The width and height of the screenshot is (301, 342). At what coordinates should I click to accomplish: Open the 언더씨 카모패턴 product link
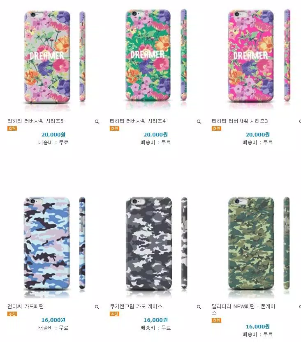(25, 307)
